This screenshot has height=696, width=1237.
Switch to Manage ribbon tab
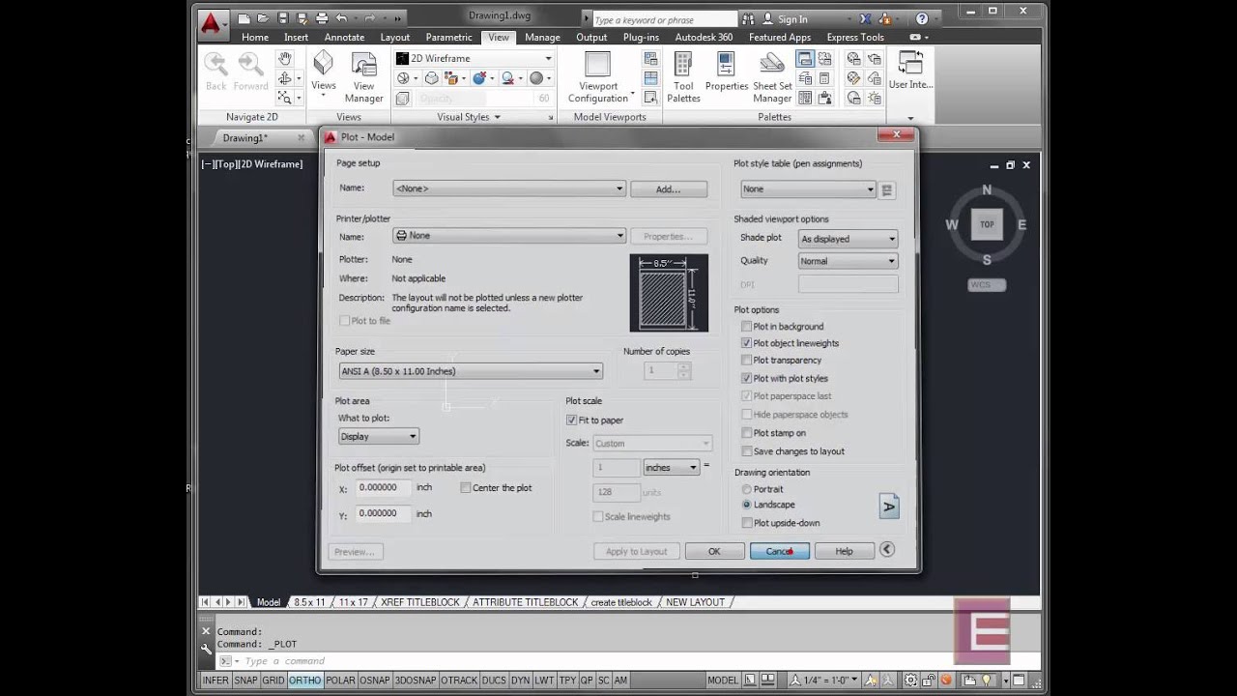pyautogui.click(x=542, y=37)
